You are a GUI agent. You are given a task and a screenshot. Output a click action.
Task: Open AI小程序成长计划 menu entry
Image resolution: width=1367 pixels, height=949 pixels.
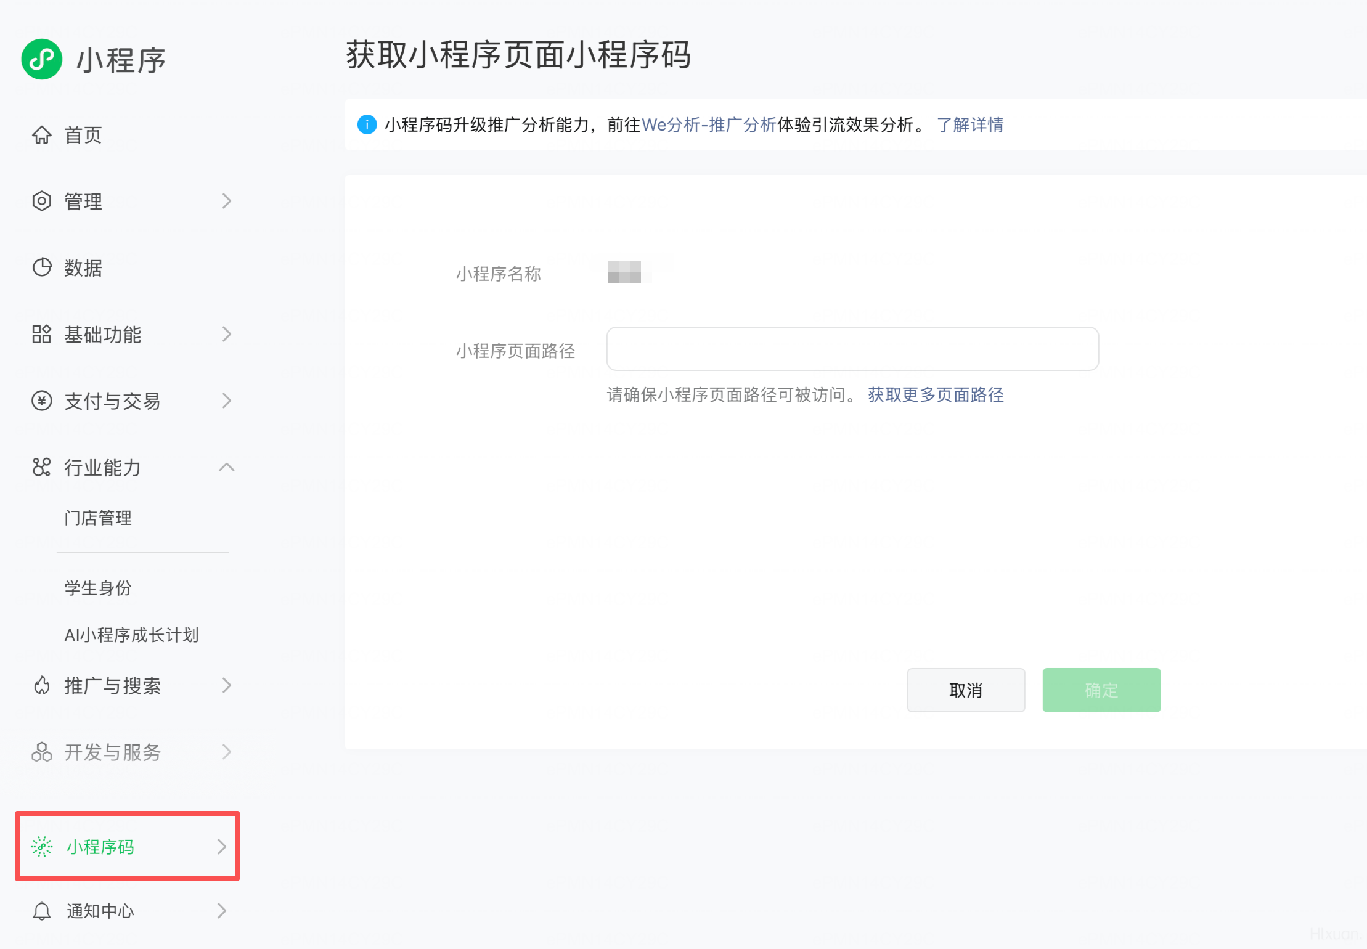click(131, 635)
